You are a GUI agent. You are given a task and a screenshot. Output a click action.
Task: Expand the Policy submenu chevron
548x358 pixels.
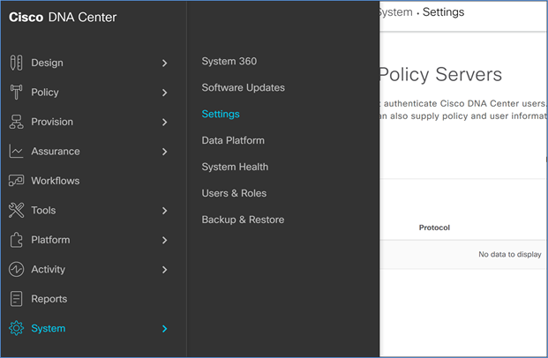point(165,93)
